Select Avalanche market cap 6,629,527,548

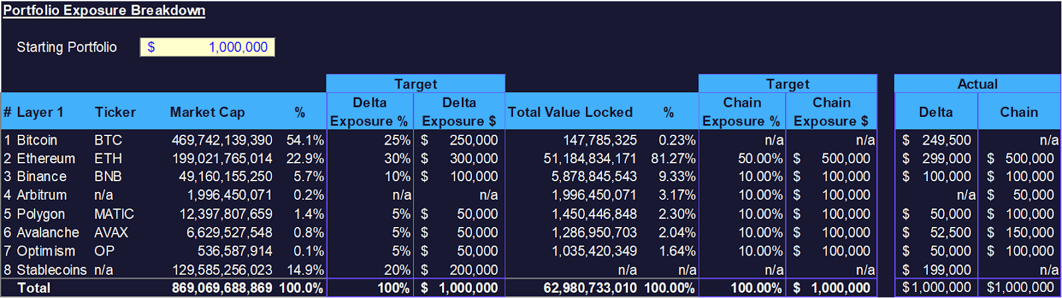(x=230, y=232)
